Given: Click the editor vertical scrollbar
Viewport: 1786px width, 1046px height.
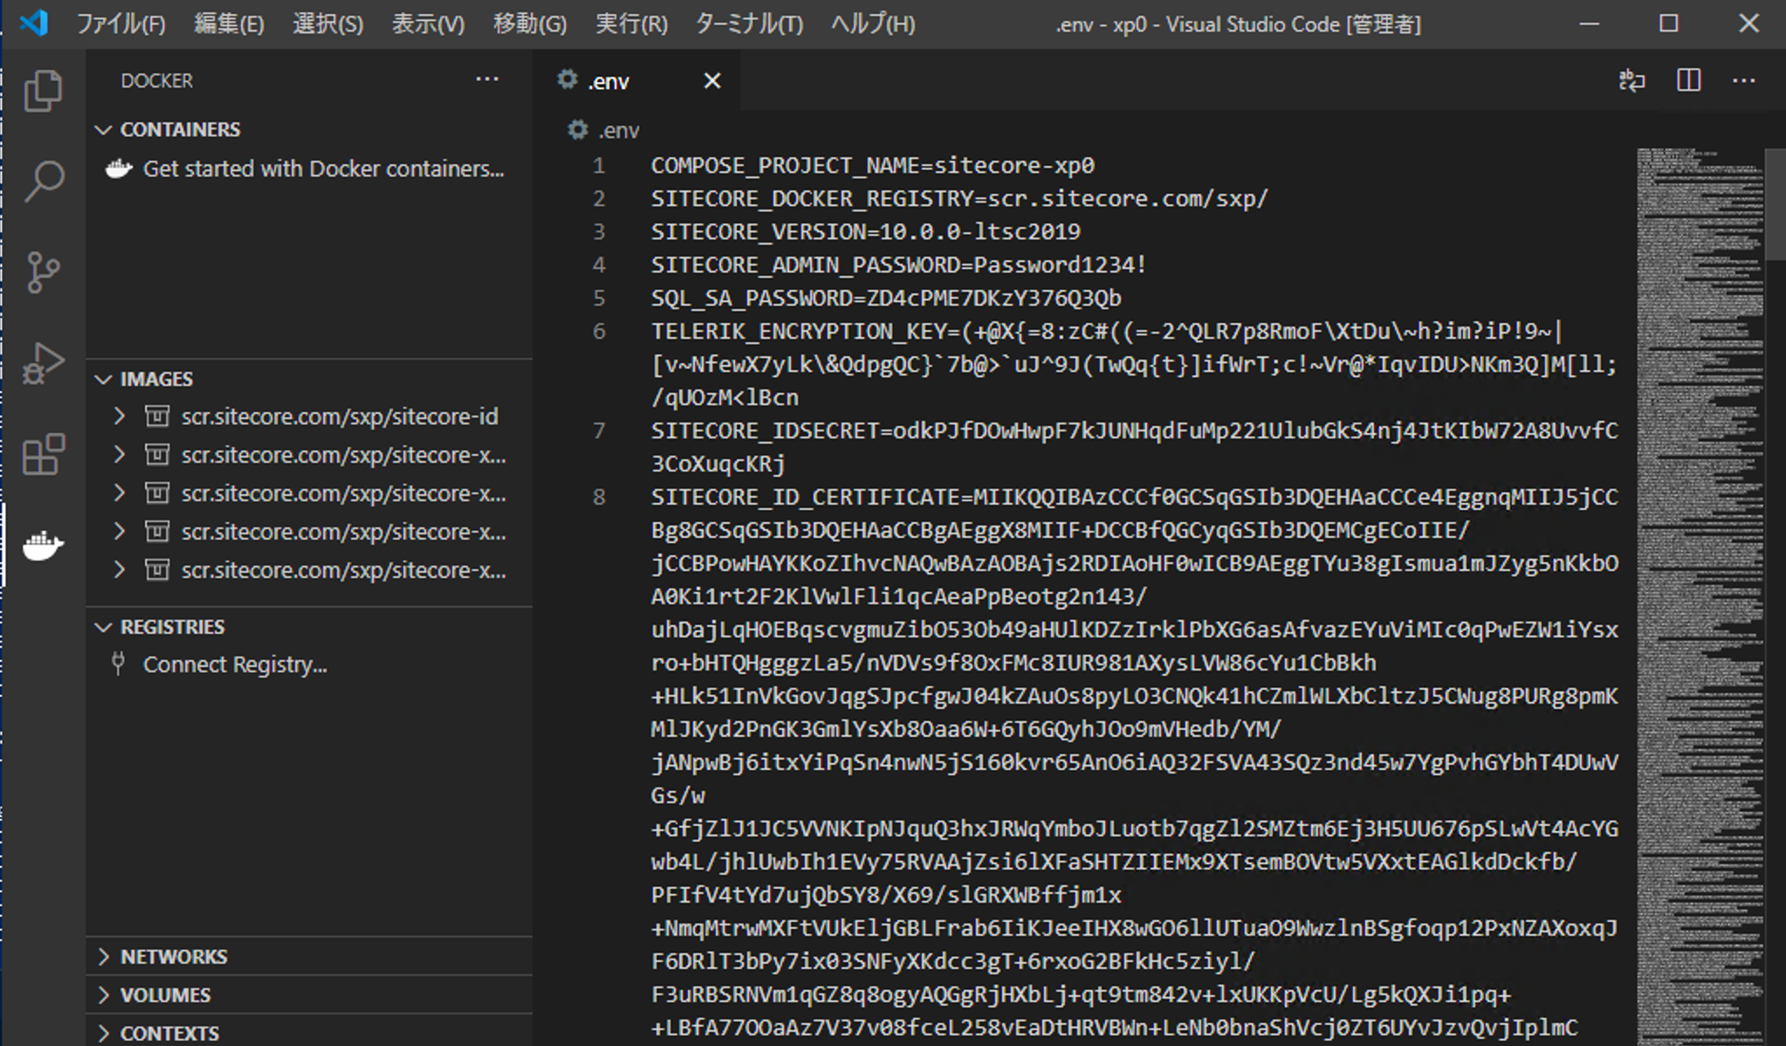Looking at the screenshot, I should (1775, 204).
